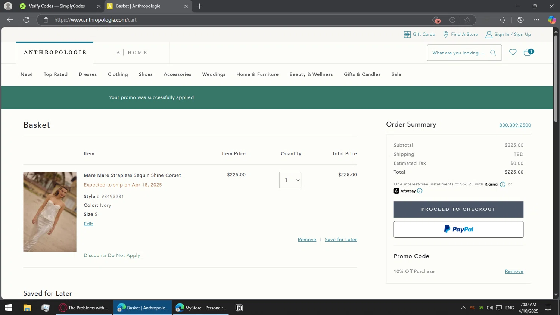Click the search magnifier icon
This screenshot has height=315, width=560.
click(x=493, y=53)
